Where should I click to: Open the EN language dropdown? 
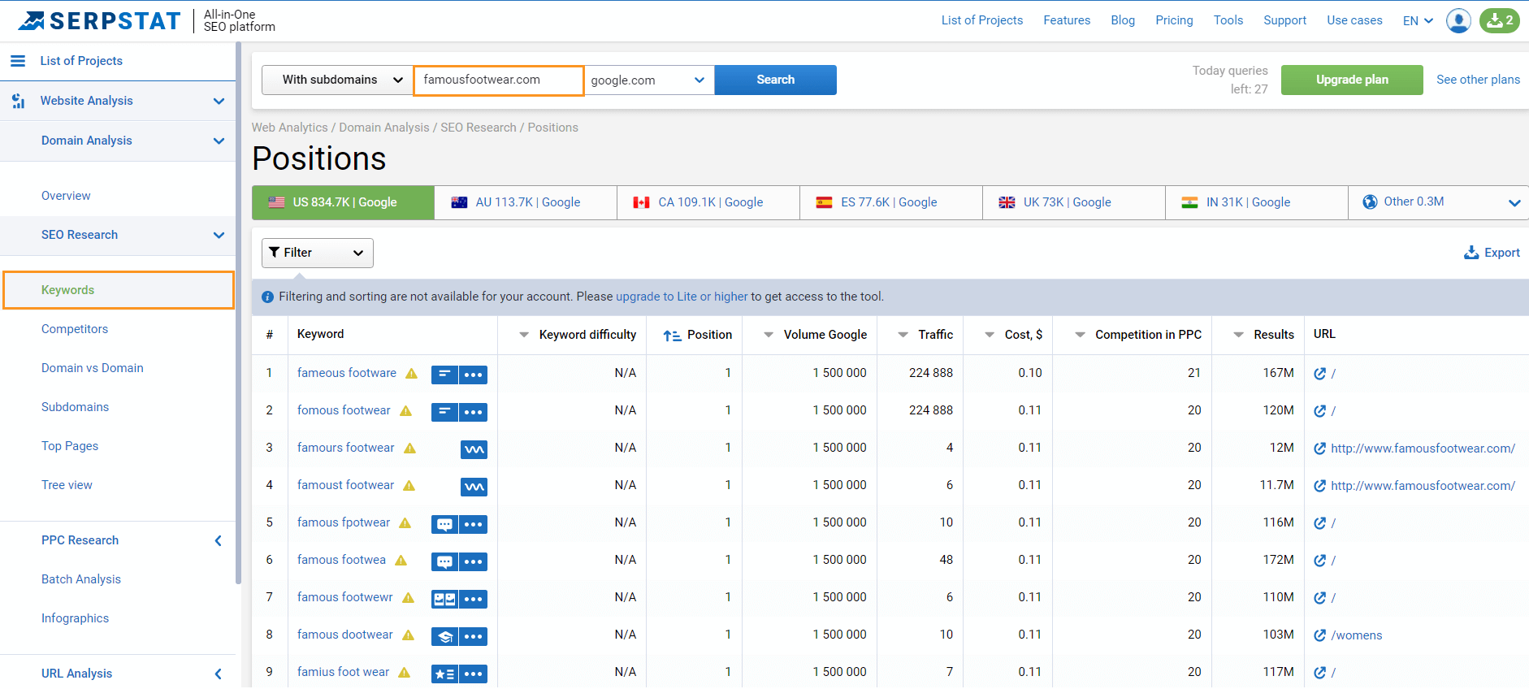(1418, 21)
